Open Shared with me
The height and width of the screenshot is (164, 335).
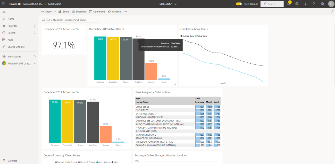[x=16, y=47]
